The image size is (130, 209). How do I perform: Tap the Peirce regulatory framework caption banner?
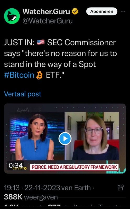[74, 167]
